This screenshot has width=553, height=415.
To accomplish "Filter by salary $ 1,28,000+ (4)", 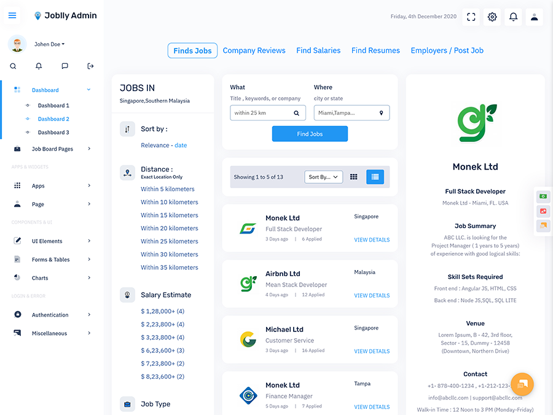I will pyautogui.click(x=163, y=311).
